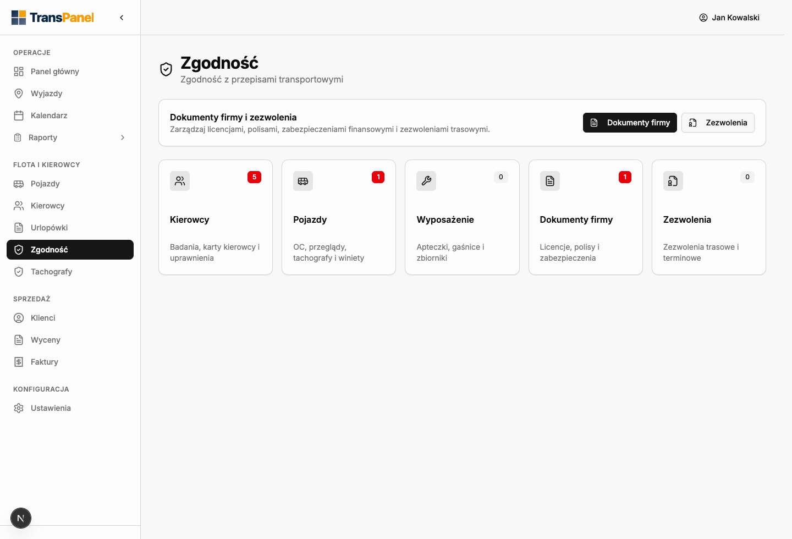Click the Dokumenty firmy card file icon
The height and width of the screenshot is (539, 792).
(550, 181)
